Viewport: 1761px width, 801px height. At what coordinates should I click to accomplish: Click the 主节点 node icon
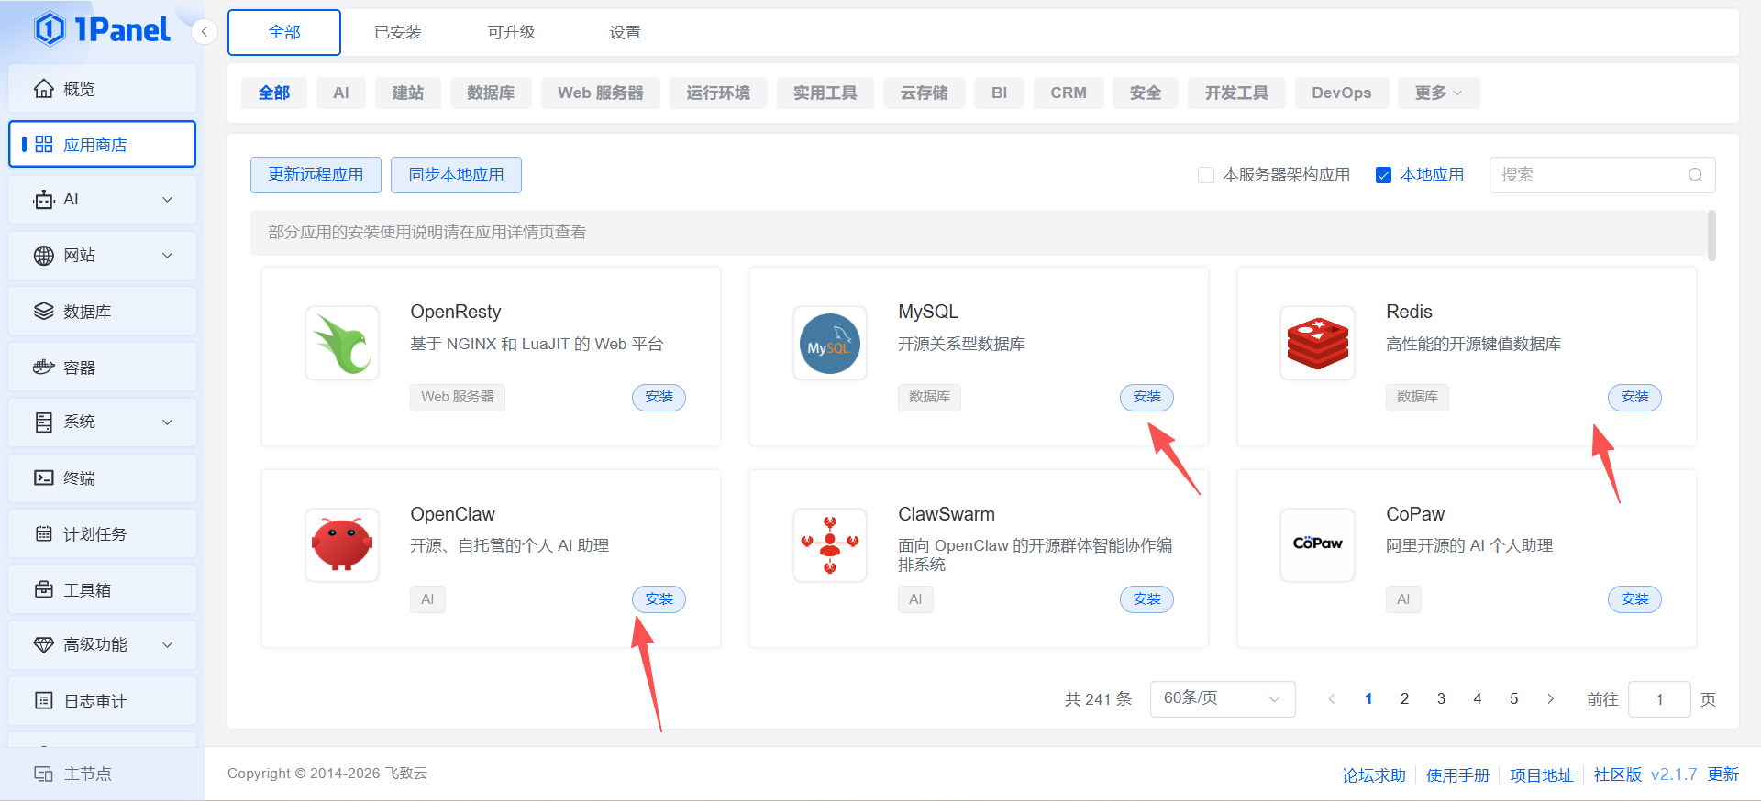pyautogui.click(x=43, y=774)
